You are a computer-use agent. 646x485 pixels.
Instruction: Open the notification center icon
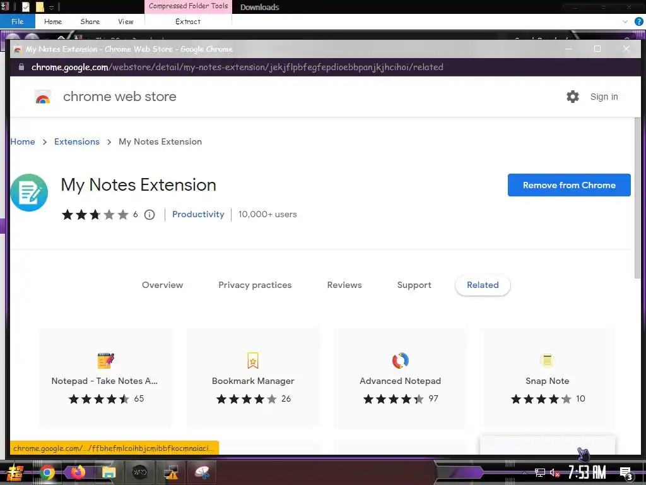click(x=626, y=473)
